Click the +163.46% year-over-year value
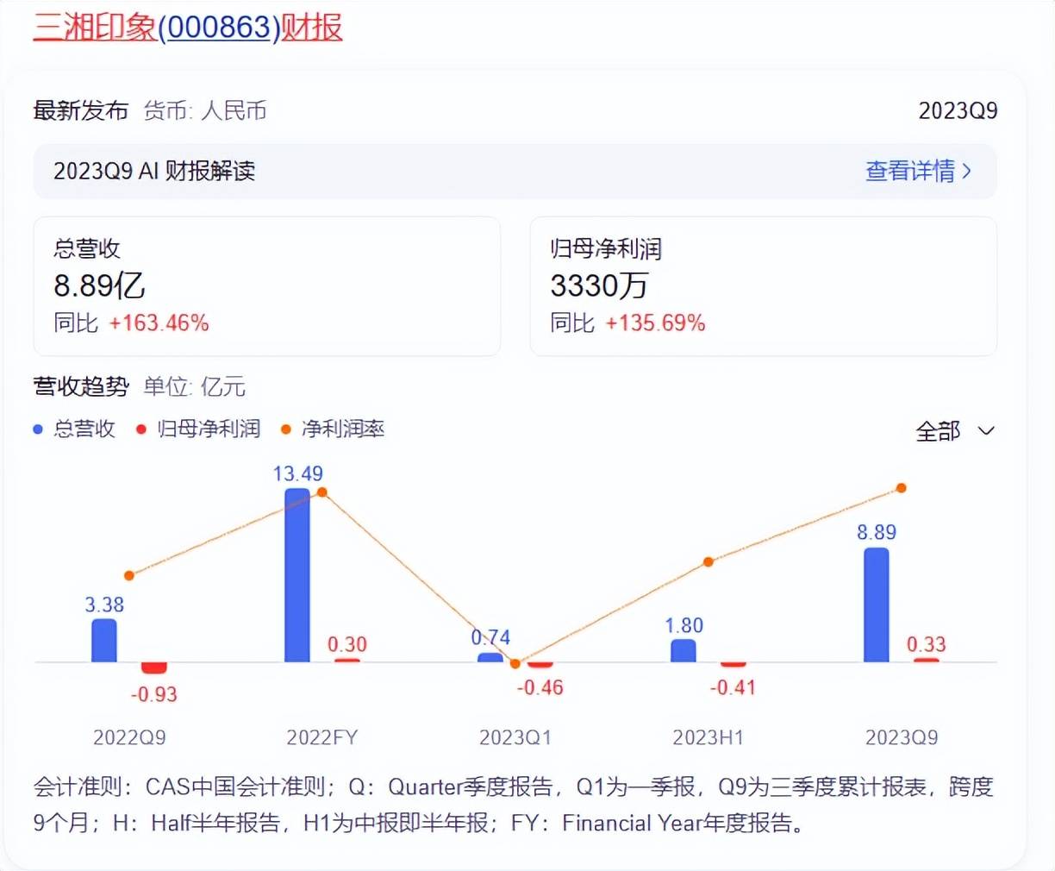This screenshot has height=871, width=1055. tap(159, 323)
